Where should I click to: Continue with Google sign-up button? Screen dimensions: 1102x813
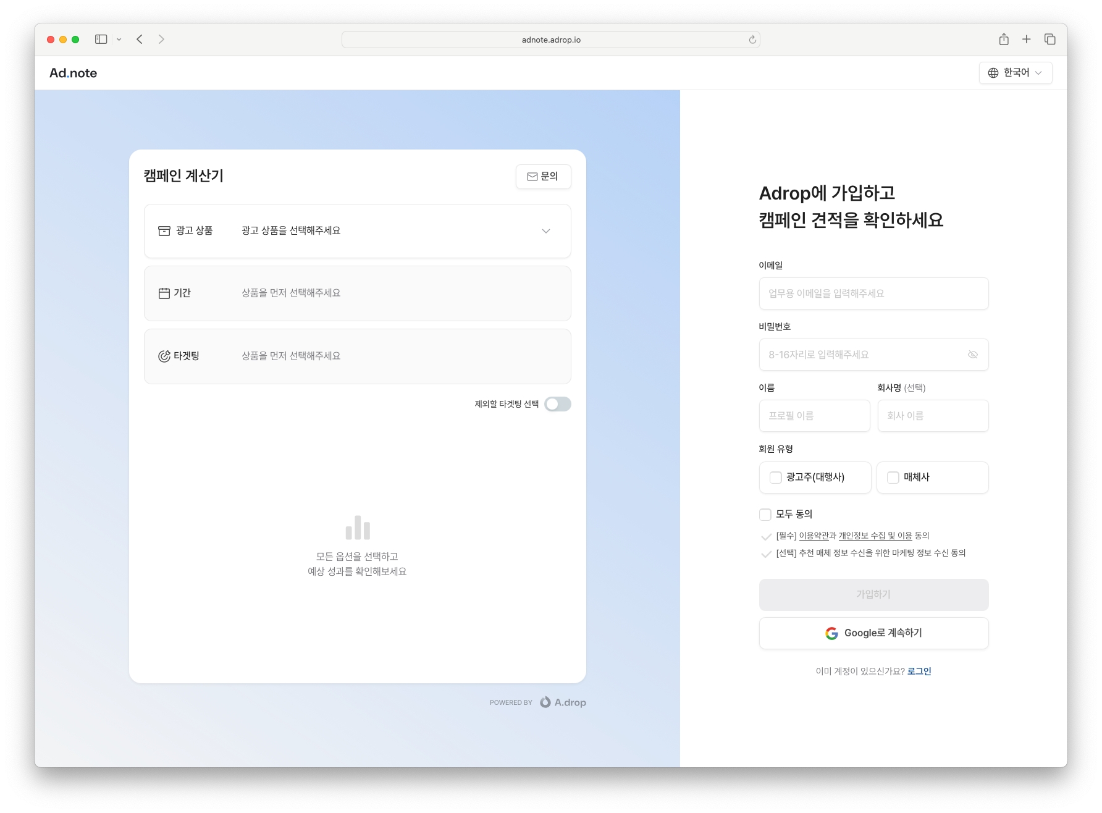(873, 633)
